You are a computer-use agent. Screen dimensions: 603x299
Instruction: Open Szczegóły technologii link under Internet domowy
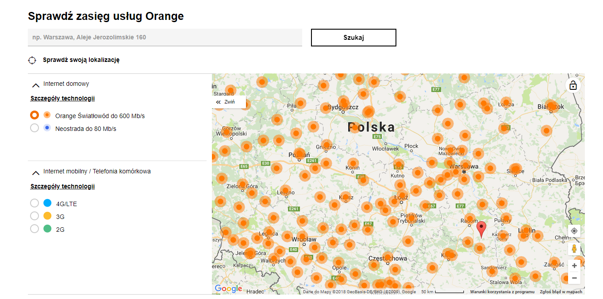click(62, 98)
